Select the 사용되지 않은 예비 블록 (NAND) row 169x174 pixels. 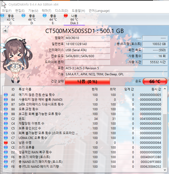83,99
